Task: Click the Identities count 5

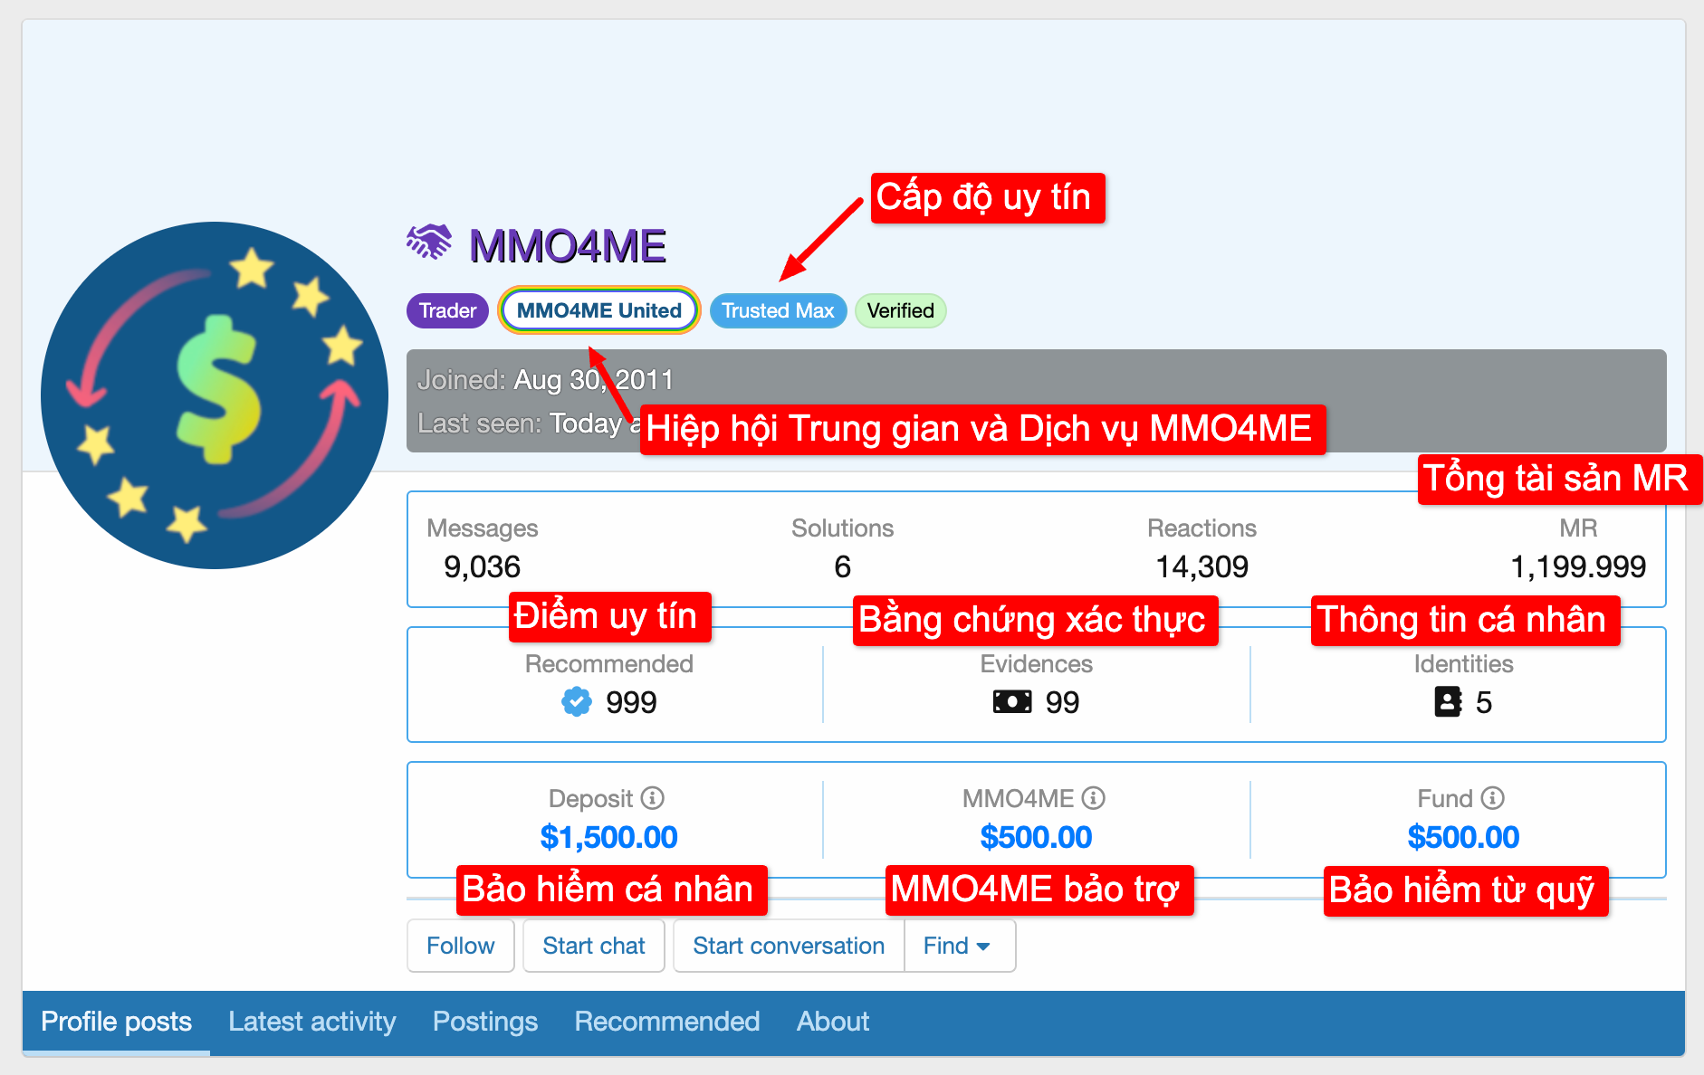Action: point(1483,702)
